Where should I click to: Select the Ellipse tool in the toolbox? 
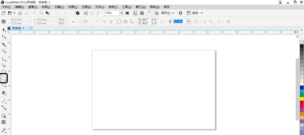[4, 78]
